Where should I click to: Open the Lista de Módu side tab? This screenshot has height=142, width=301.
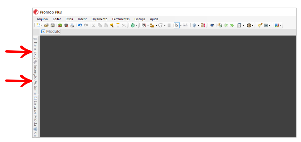point(35,110)
